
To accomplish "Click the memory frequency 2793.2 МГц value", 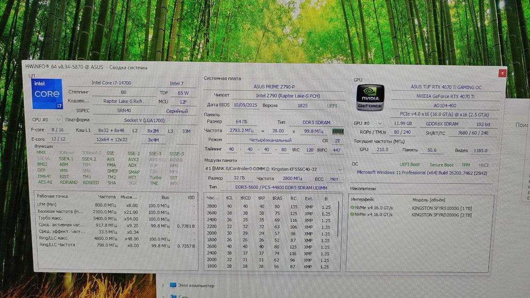I will [x=241, y=131].
